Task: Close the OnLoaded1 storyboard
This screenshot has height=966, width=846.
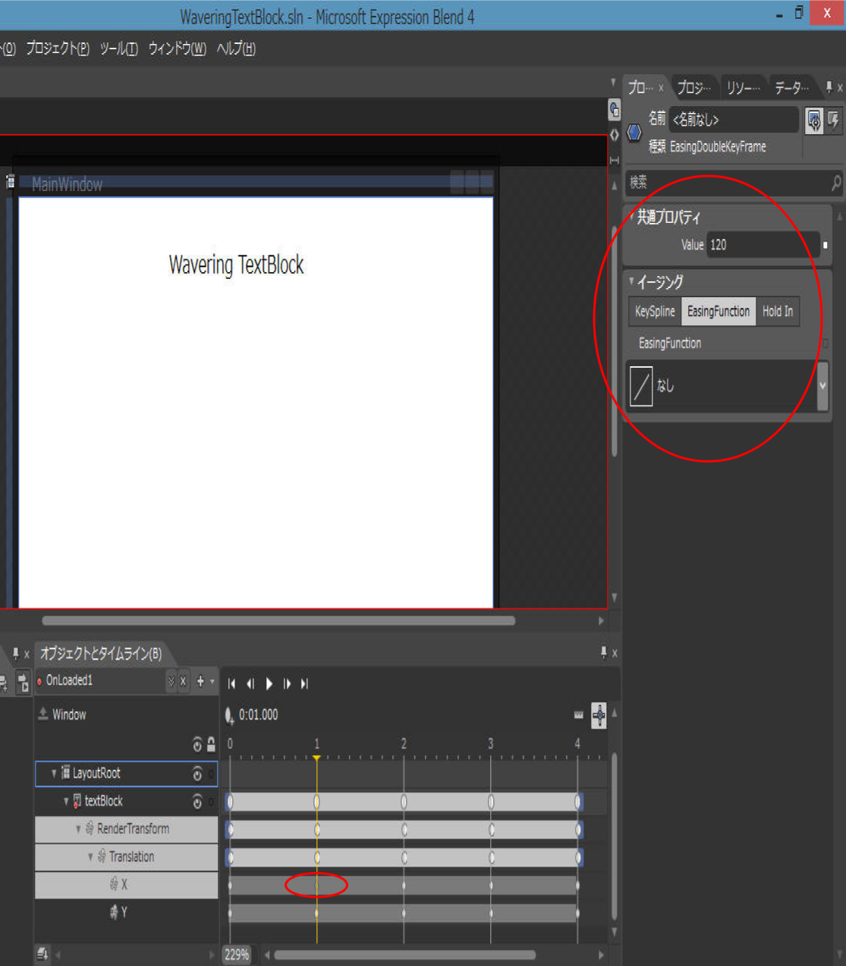Action: pos(183,681)
